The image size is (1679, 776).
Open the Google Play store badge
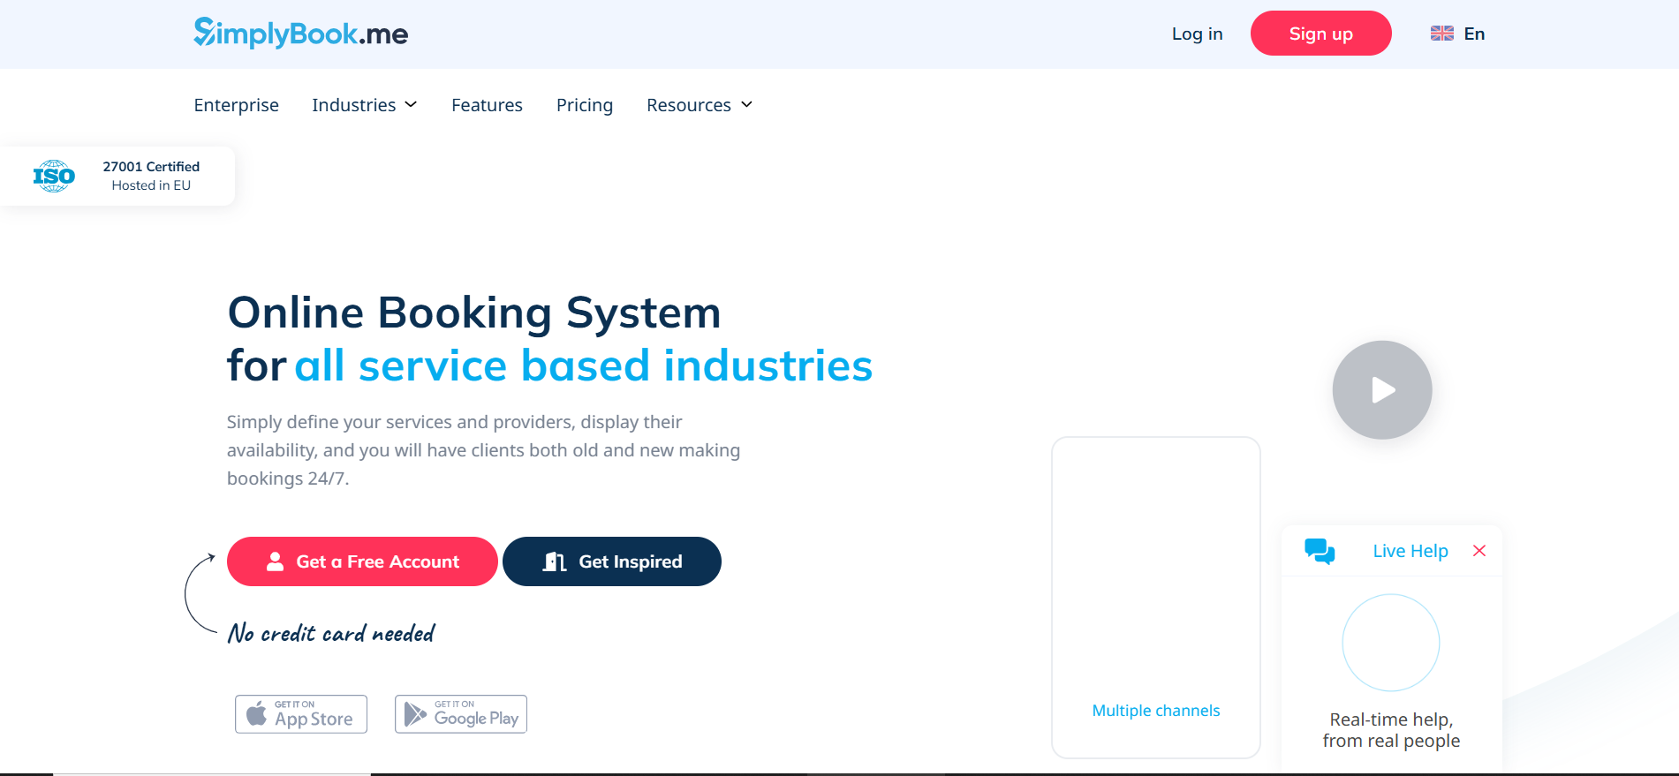pyautogui.click(x=461, y=714)
